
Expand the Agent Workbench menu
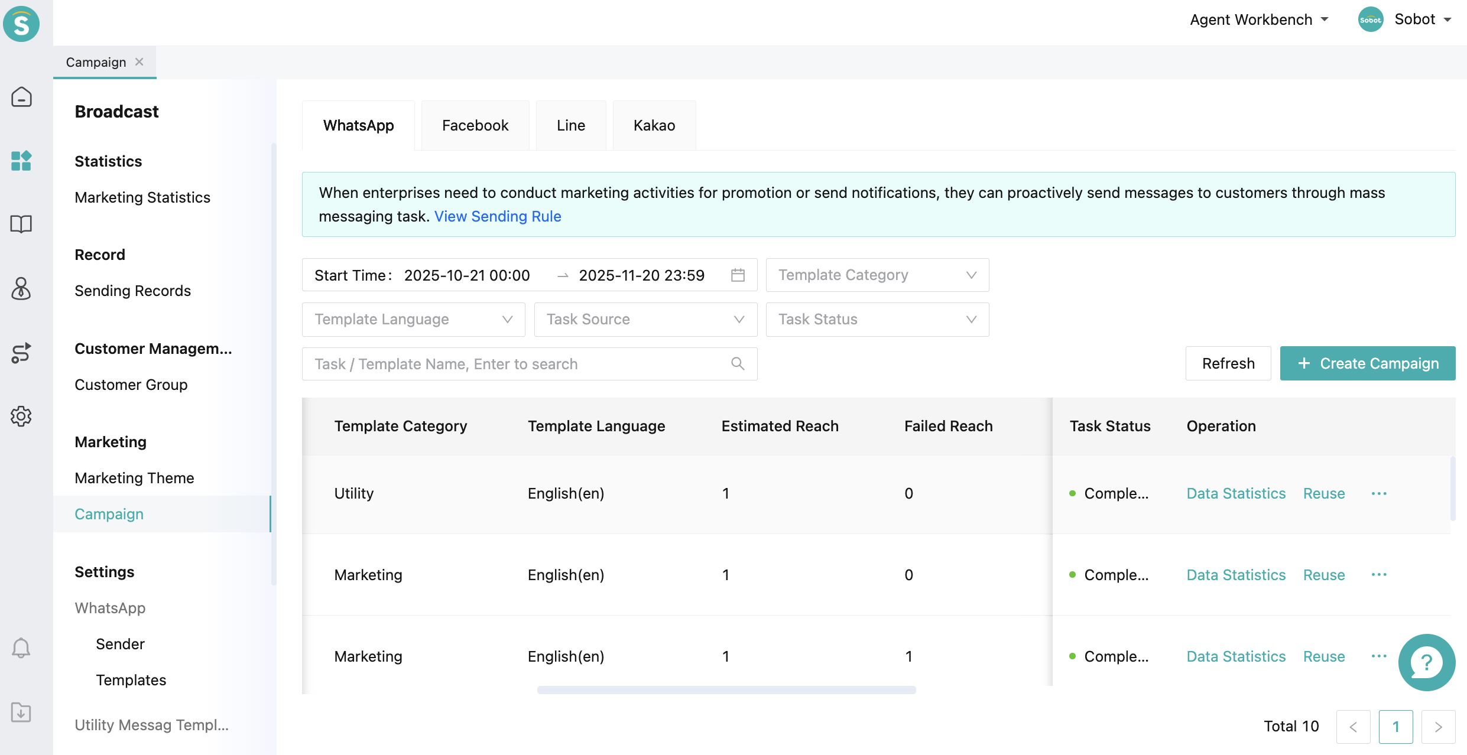pos(1259,19)
